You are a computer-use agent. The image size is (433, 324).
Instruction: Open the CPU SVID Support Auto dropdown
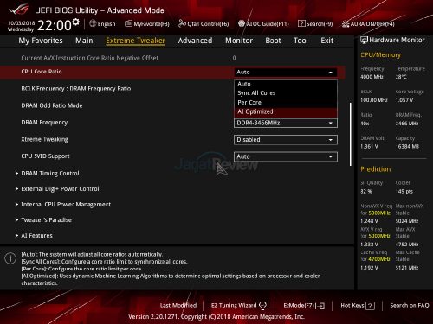tap(286, 156)
